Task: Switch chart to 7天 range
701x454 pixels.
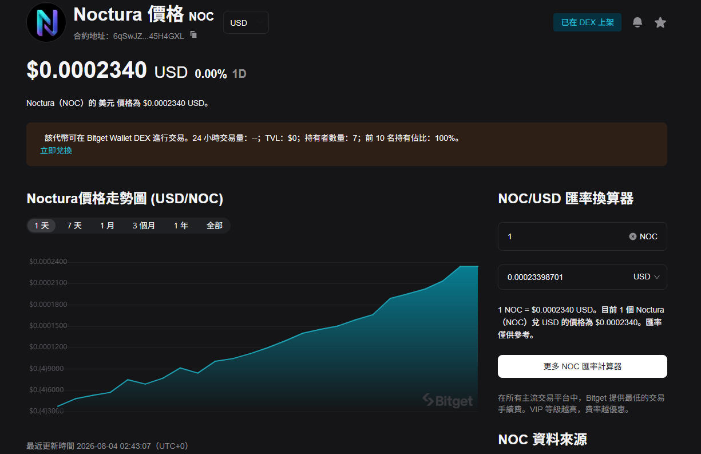Action: [74, 226]
